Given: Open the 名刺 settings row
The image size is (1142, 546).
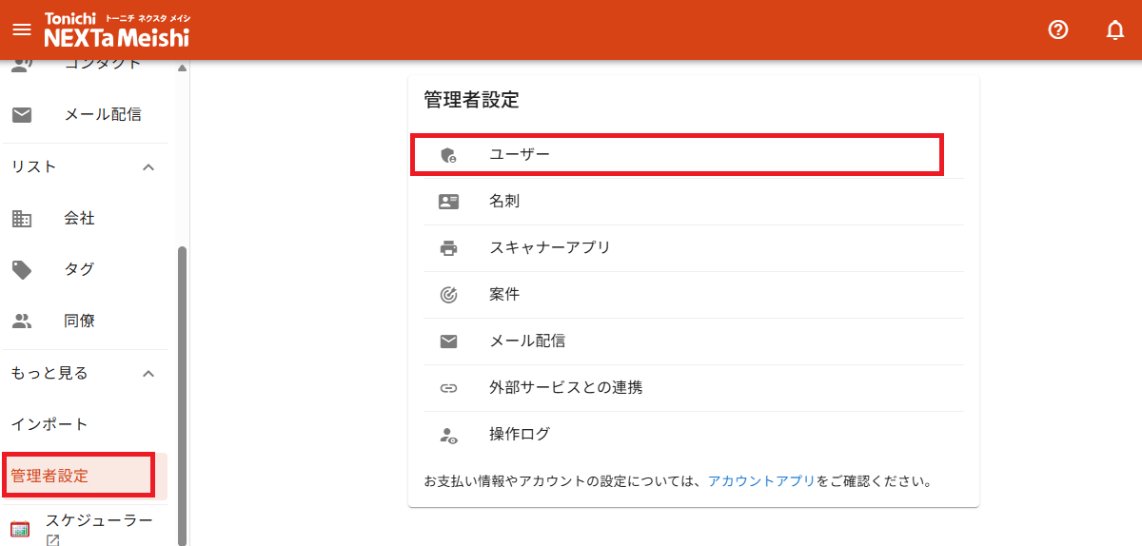Looking at the screenshot, I should click(504, 202).
